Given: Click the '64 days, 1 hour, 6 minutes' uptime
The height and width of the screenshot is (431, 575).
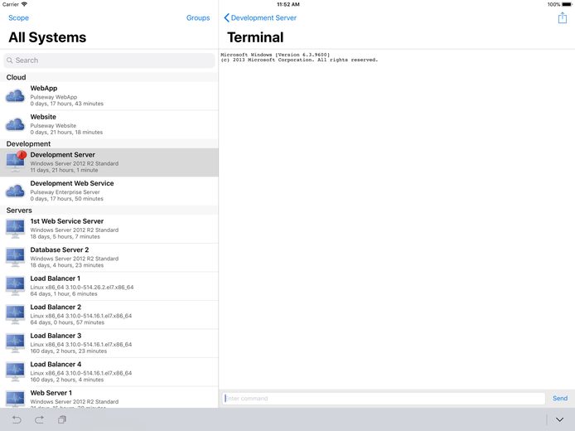Looking at the screenshot, I should 64,294.
